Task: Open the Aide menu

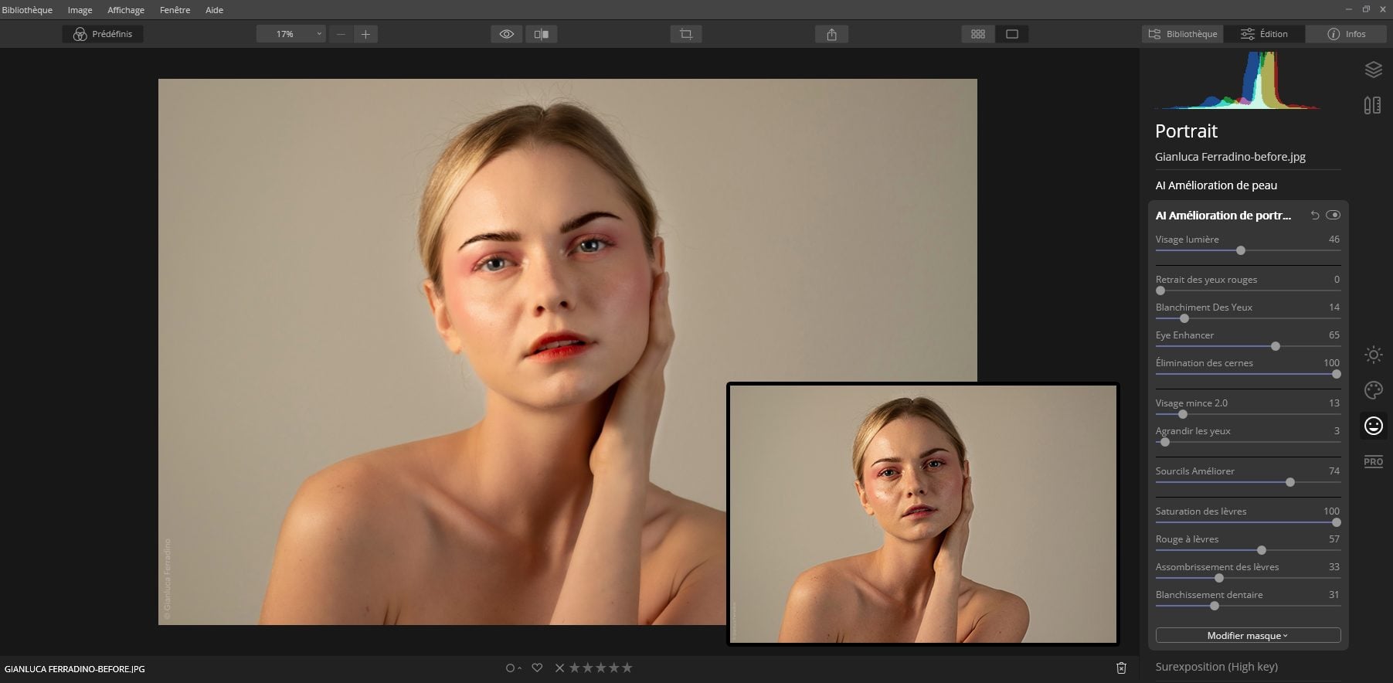Action: click(215, 10)
